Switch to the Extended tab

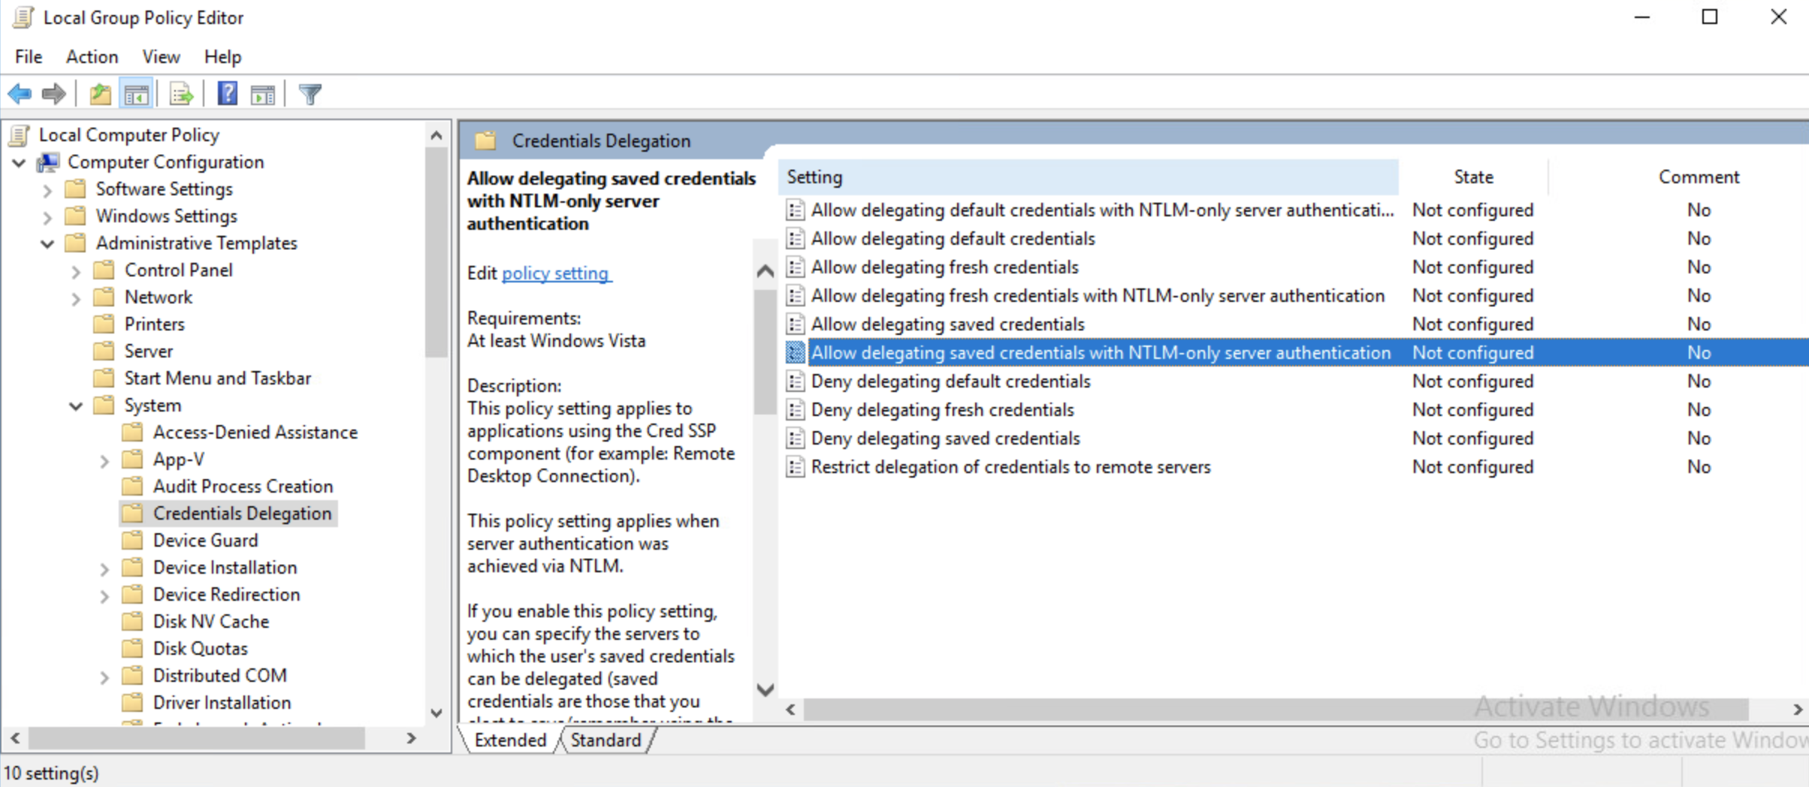click(510, 740)
